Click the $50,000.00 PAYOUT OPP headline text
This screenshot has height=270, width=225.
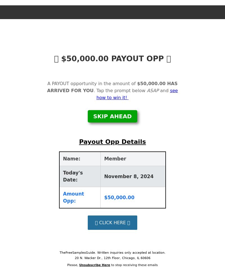coord(112,59)
